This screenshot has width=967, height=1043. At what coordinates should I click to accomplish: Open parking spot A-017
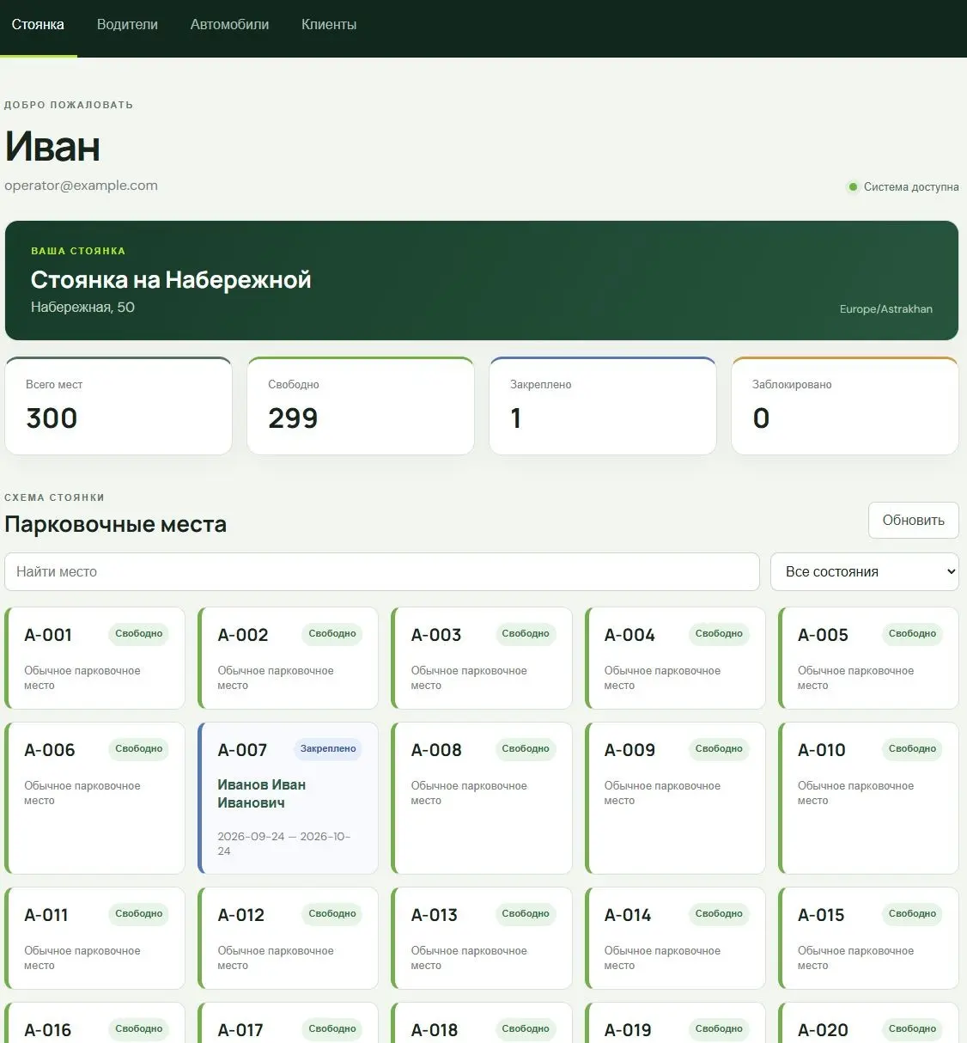click(288, 1023)
